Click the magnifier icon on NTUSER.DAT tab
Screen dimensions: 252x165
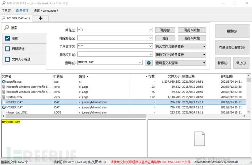pos(4,18)
